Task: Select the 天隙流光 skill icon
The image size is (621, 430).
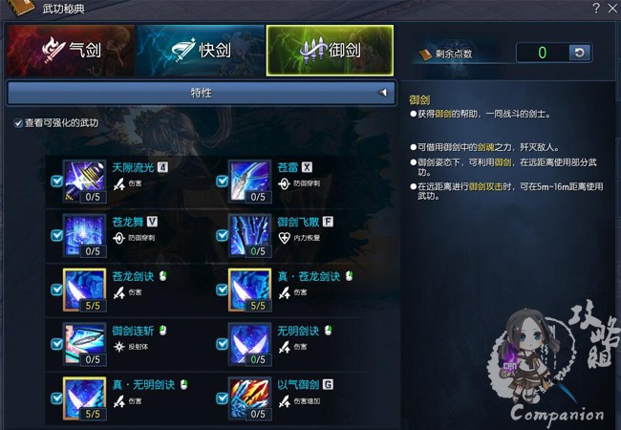Action: point(85,182)
